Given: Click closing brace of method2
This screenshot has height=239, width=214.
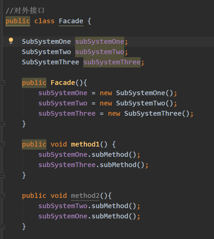Looking at the screenshot, I should (24, 226).
